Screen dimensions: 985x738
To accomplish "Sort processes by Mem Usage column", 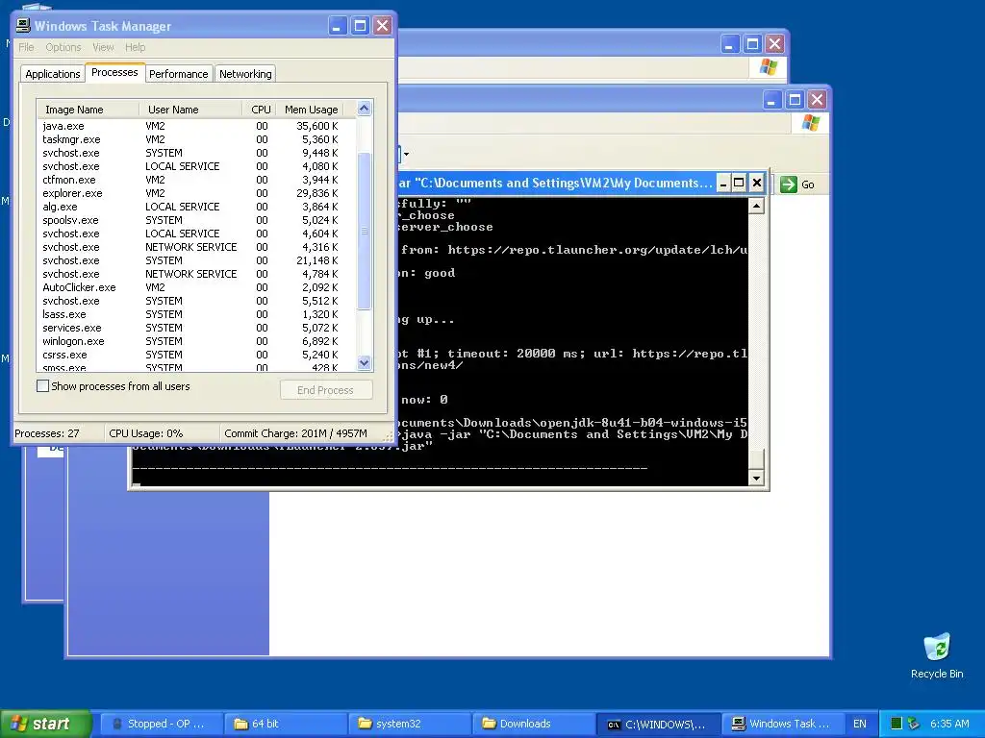I will (311, 110).
